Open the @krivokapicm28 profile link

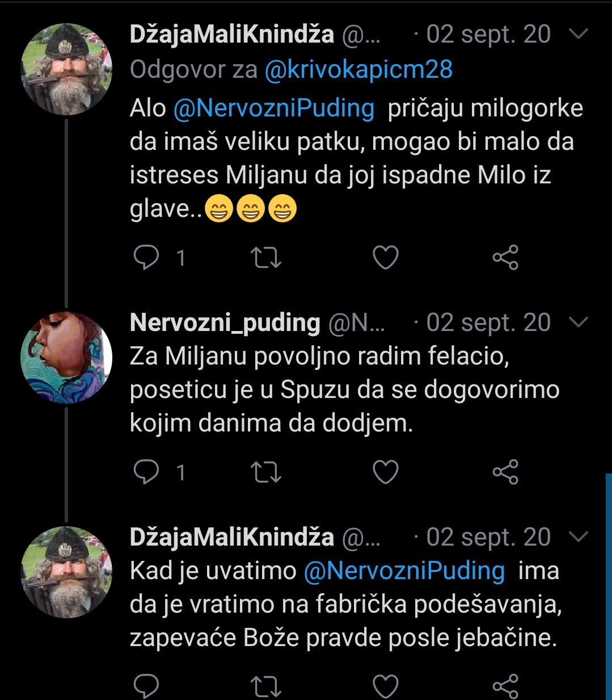coord(358,70)
